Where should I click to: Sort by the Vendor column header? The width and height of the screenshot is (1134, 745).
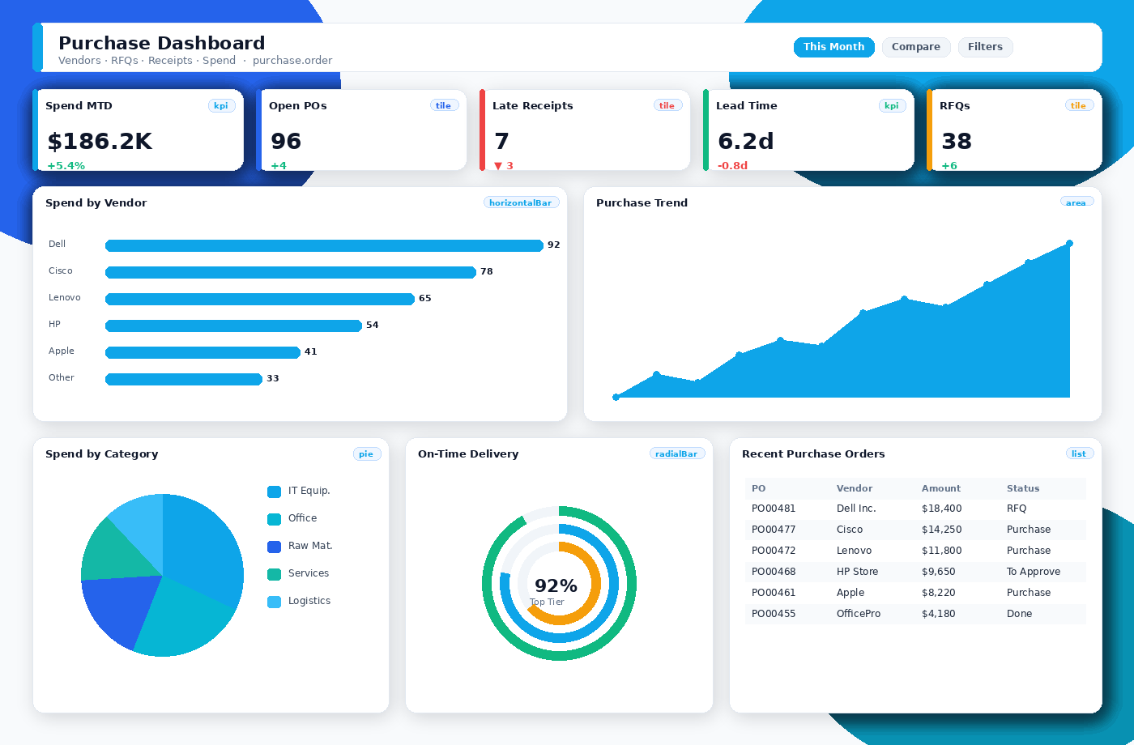coord(855,488)
